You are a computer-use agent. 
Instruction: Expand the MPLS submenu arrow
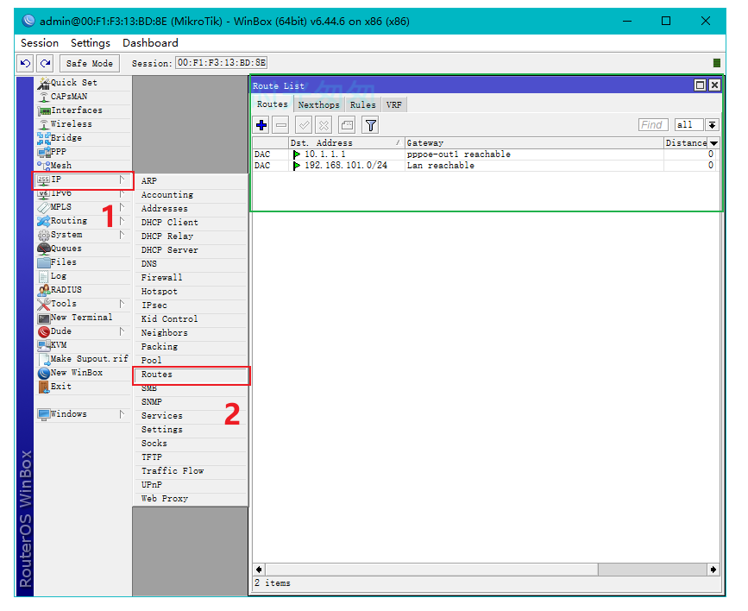pyautogui.click(x=123, y=207)
